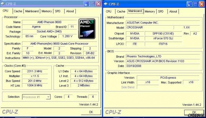This screenshot has height=118, width=206.
Task: Click OK in the right CPU-Z window
Action: (x=194, y=112)
